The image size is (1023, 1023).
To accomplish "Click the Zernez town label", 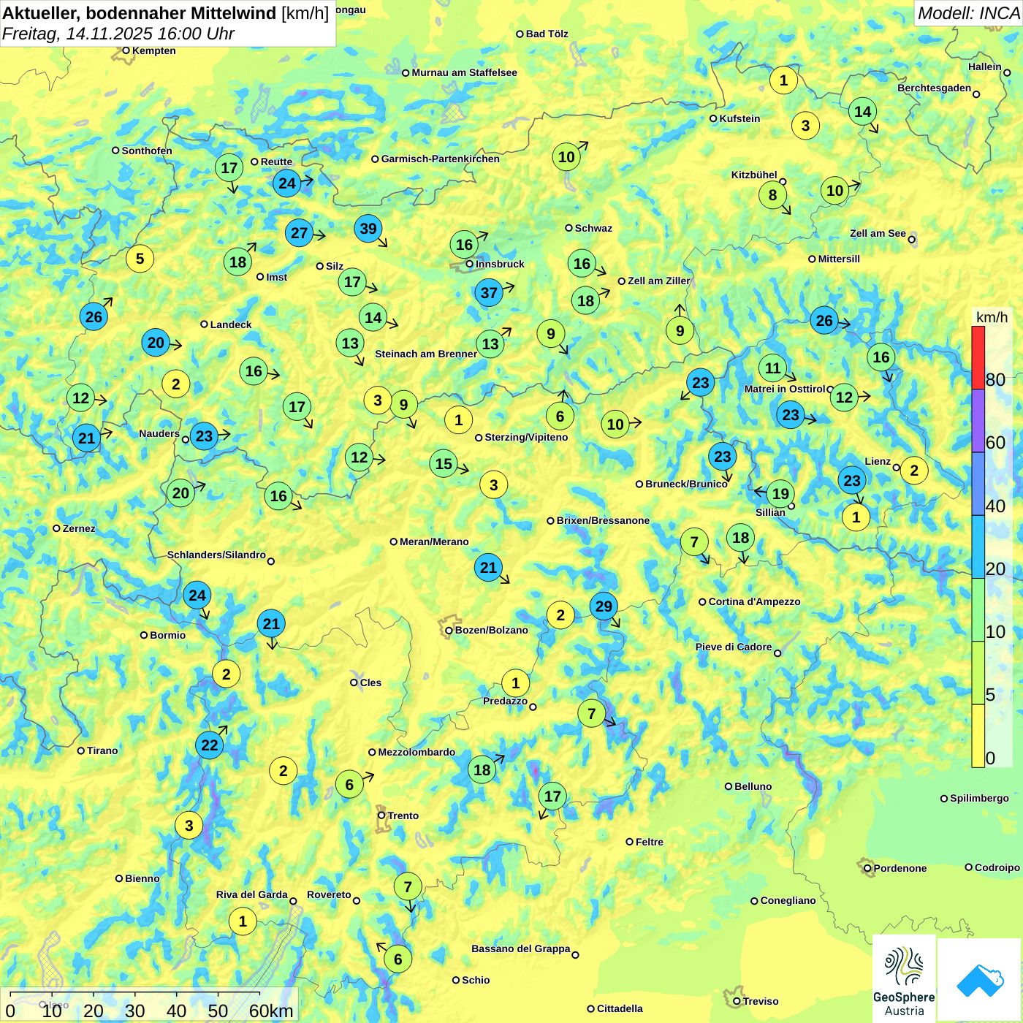I will coord(79,528).
